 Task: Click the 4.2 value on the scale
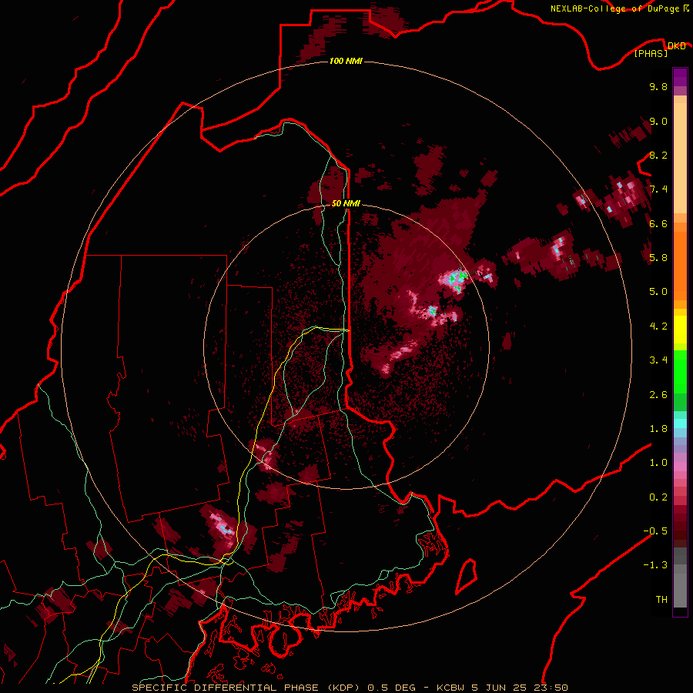pos(658,326)
